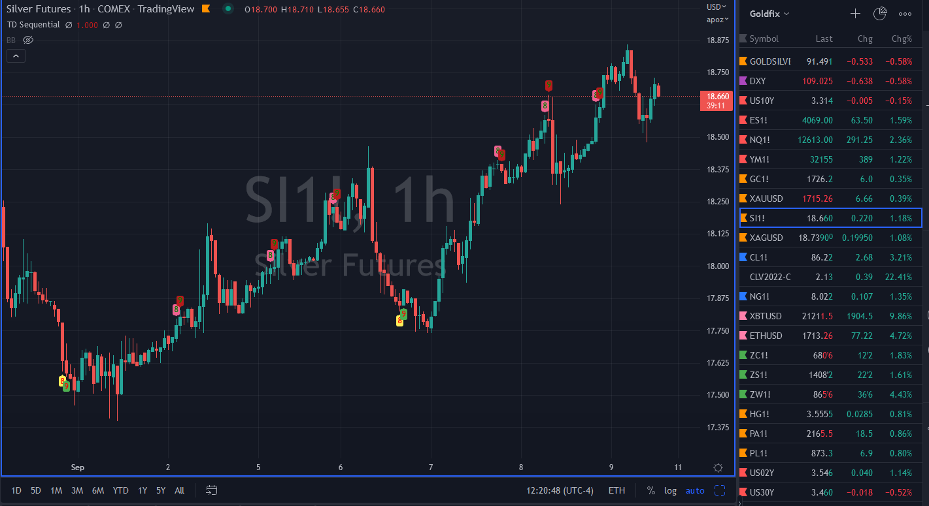This screenshot has height=506, width=929.
Task: Click the grey flag in watchlist header
Action: coord(743,39)
